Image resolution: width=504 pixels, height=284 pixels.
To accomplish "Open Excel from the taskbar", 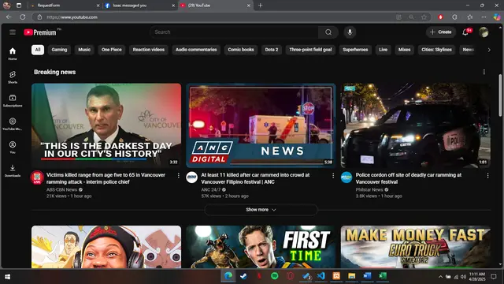I will point(383,276).
